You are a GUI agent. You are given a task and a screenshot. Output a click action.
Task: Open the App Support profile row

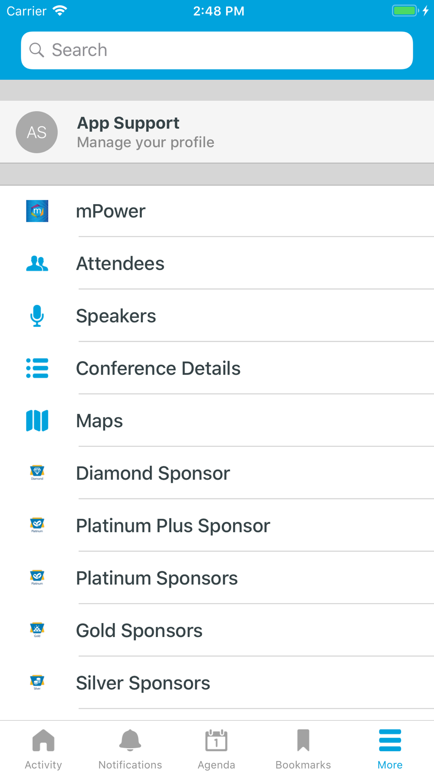217,132
